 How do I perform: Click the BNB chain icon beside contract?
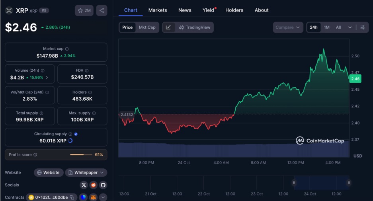coord(31,197)
